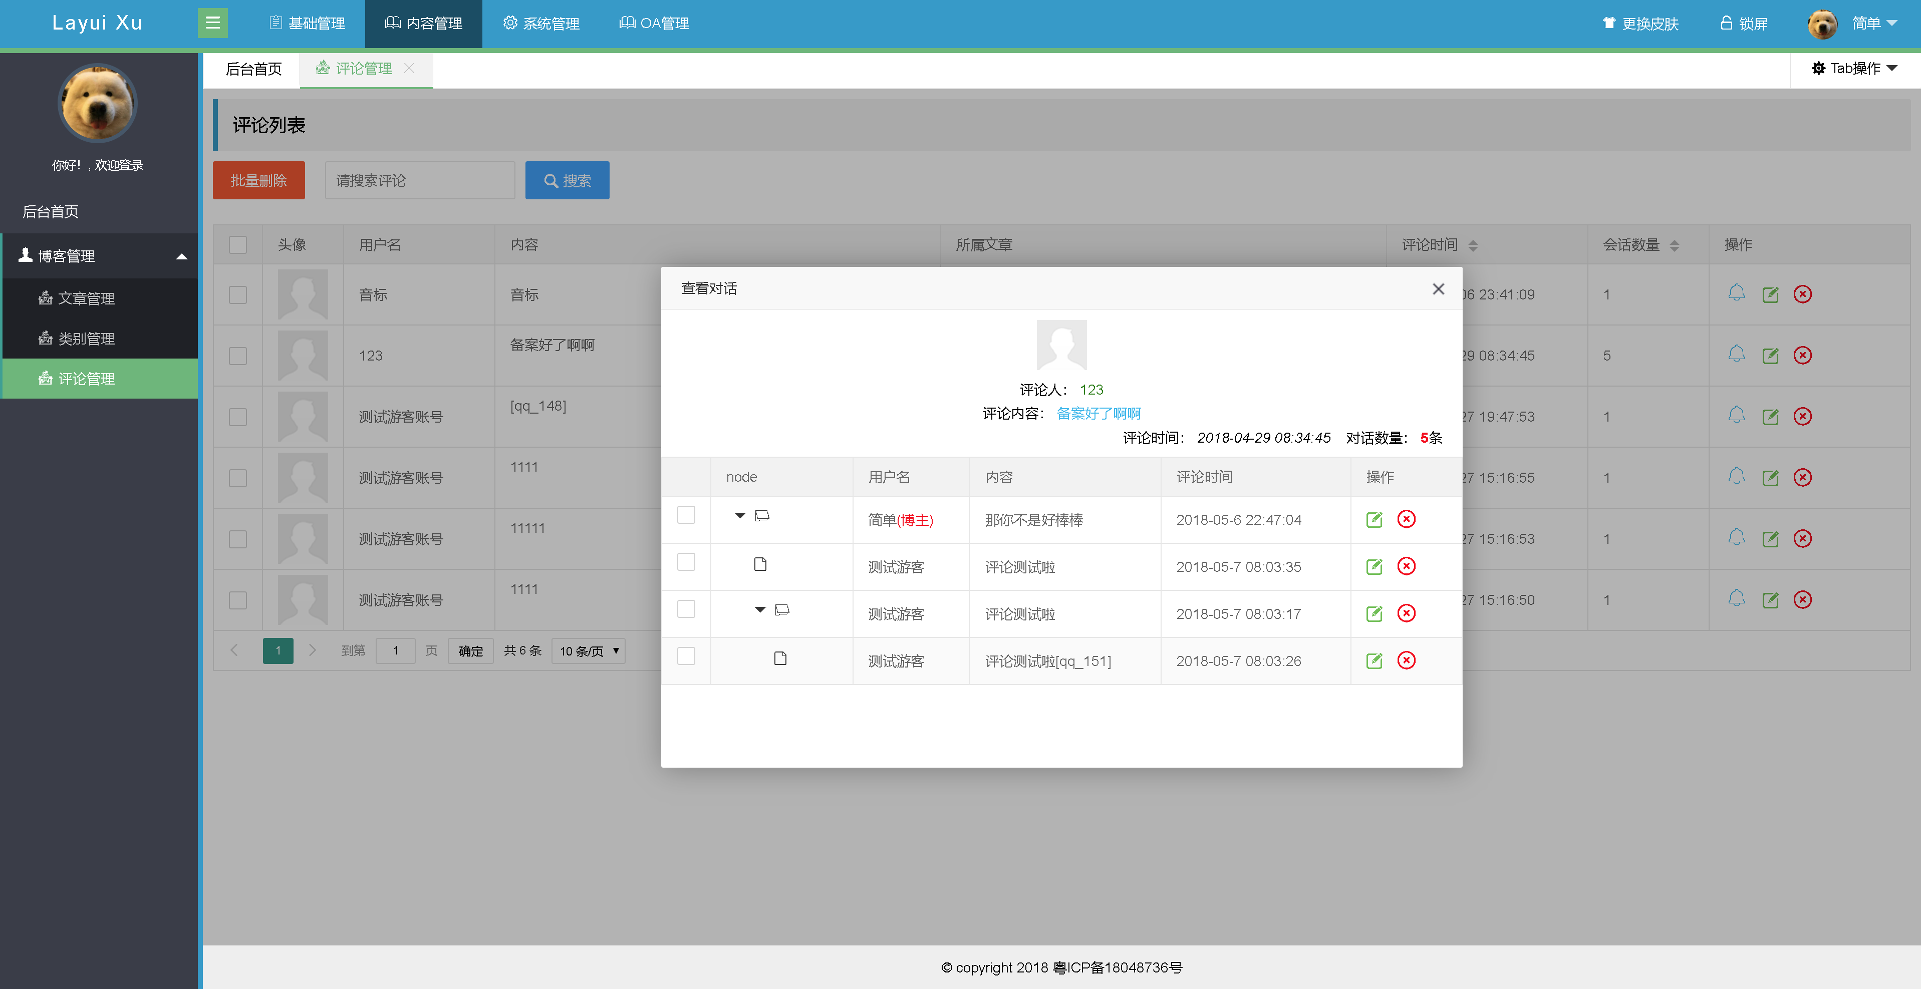Open the 10 条/页 page size dropdown
Screen dimensions: 1921x989
pos(589,650)
